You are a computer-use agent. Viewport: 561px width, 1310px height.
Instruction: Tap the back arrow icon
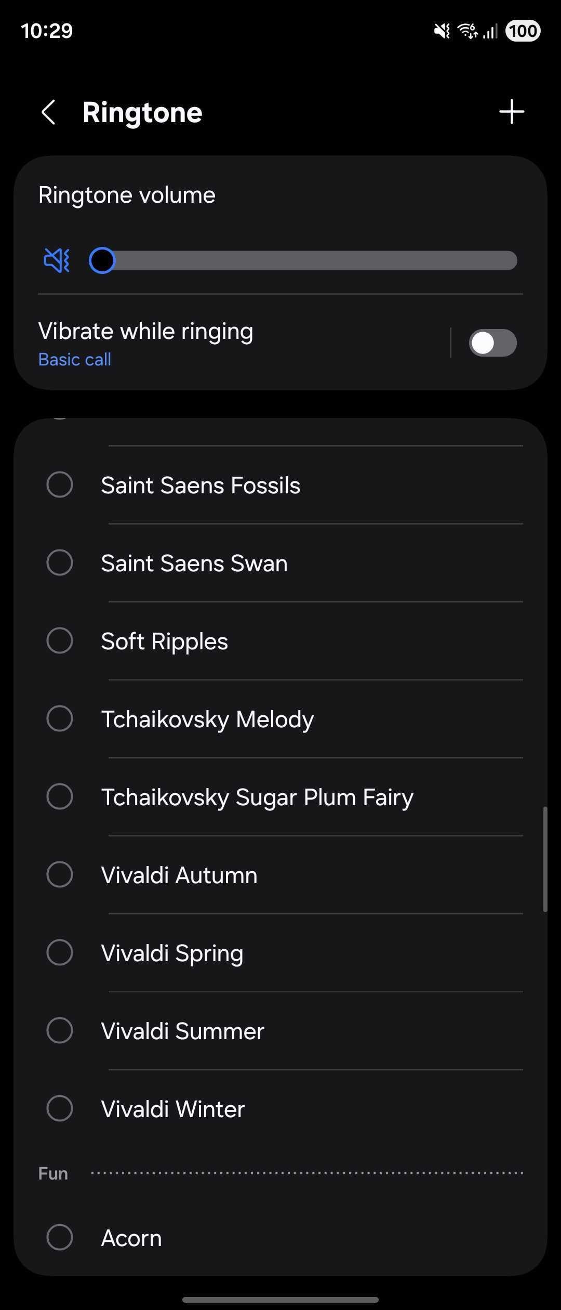coord(48,112)
